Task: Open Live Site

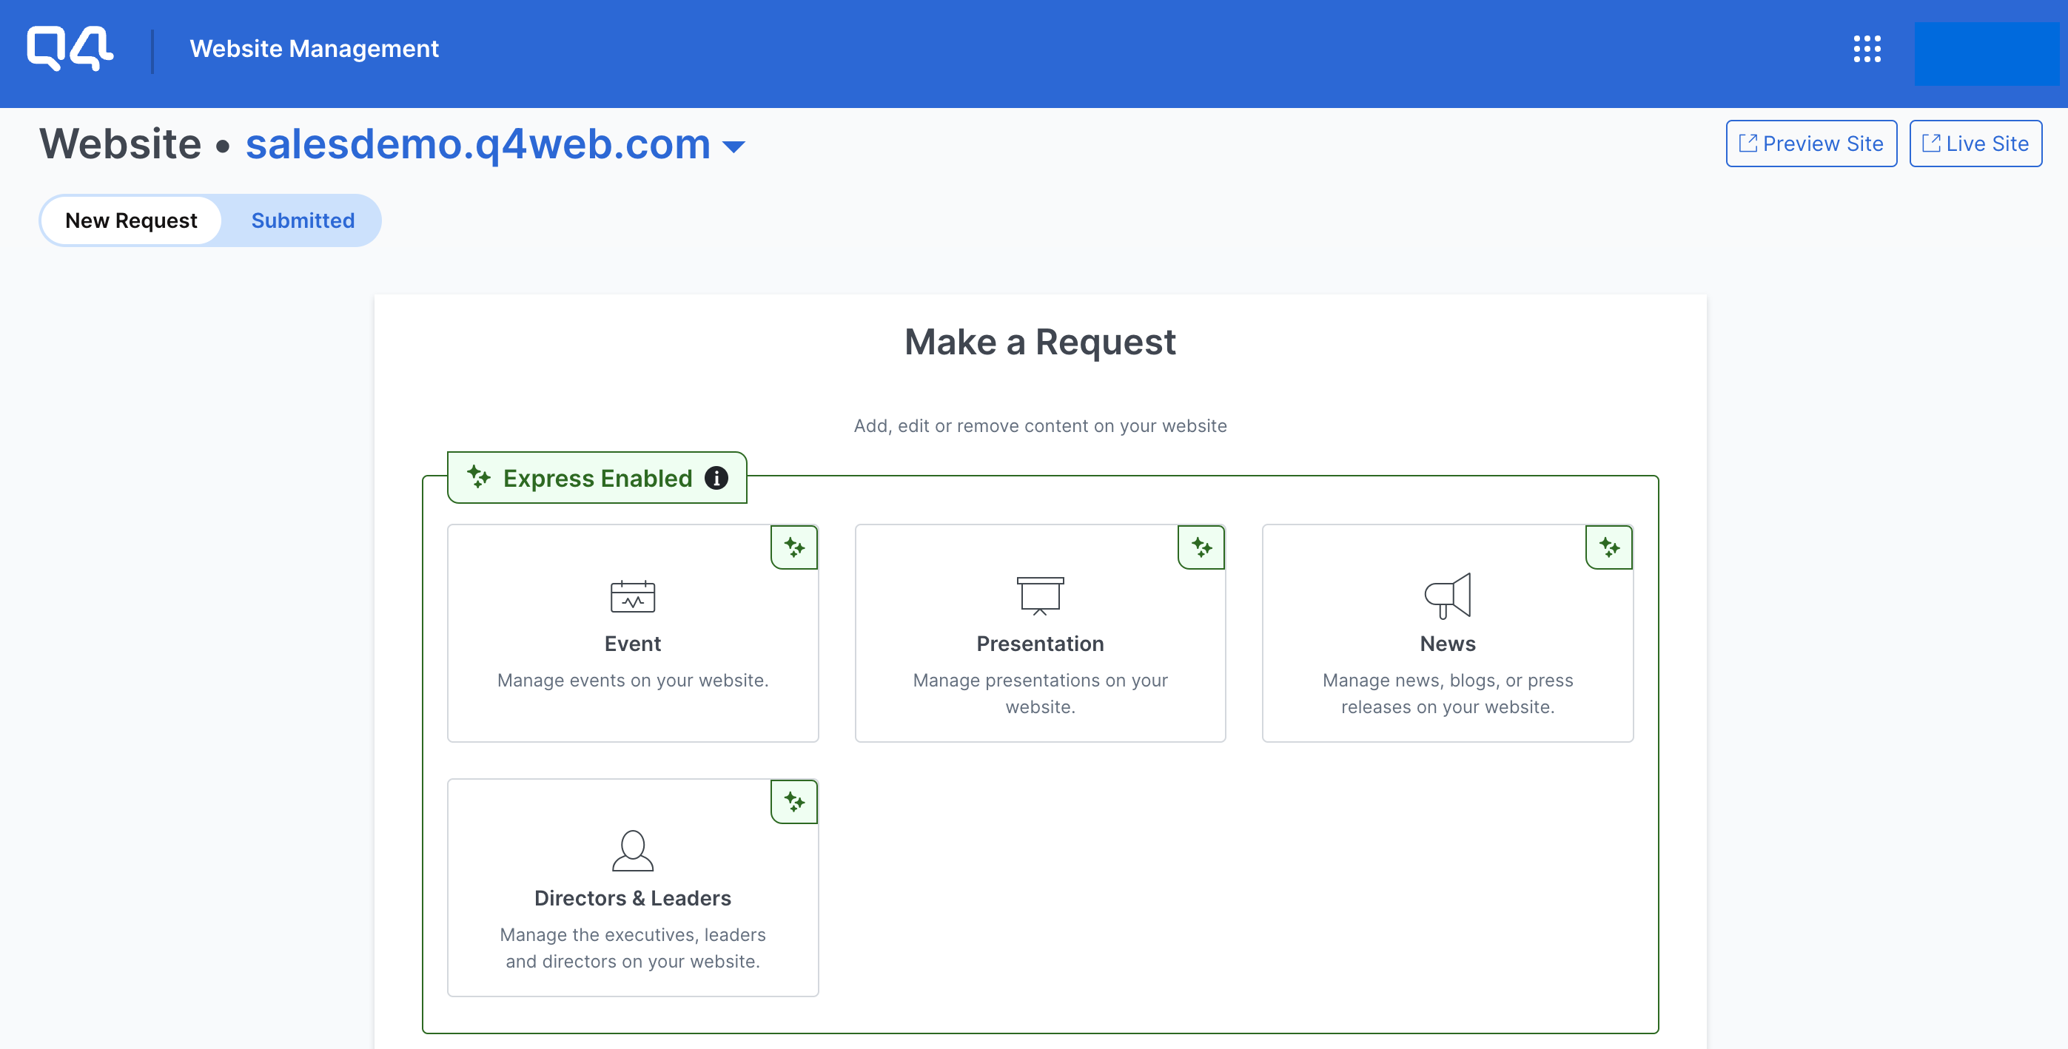Action: tap(1975, 143)
